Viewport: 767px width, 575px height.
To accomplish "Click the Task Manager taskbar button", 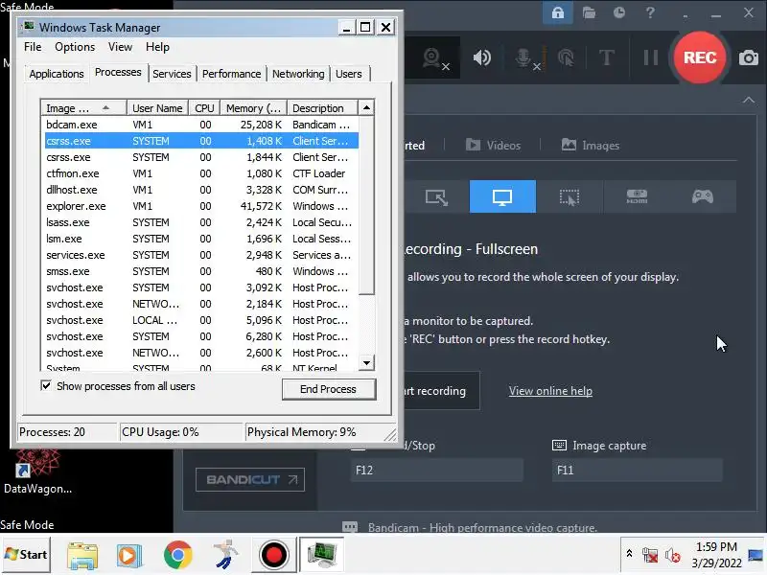I will point(322,555).
